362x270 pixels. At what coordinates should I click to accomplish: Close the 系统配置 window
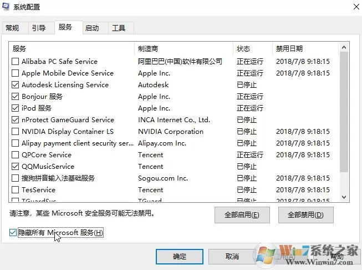tap(356, 7)
